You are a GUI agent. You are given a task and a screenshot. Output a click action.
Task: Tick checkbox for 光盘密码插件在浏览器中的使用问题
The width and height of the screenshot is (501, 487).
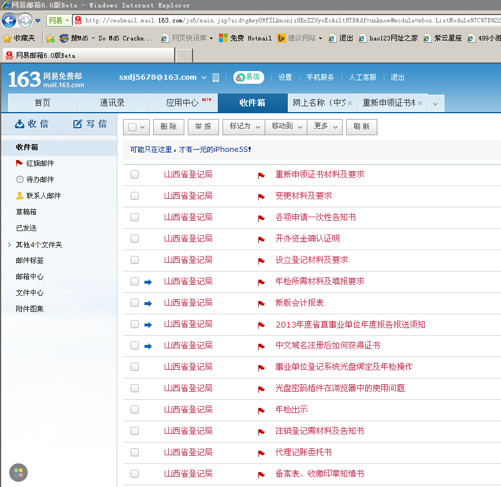click(135, 388)
